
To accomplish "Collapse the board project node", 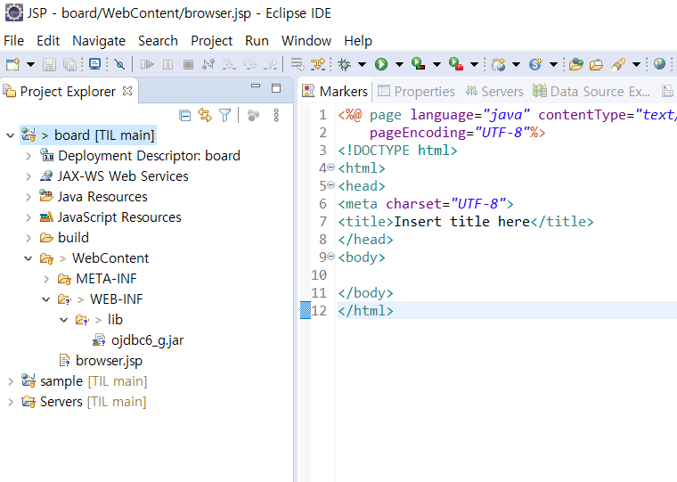I will (x=11, y=135).
